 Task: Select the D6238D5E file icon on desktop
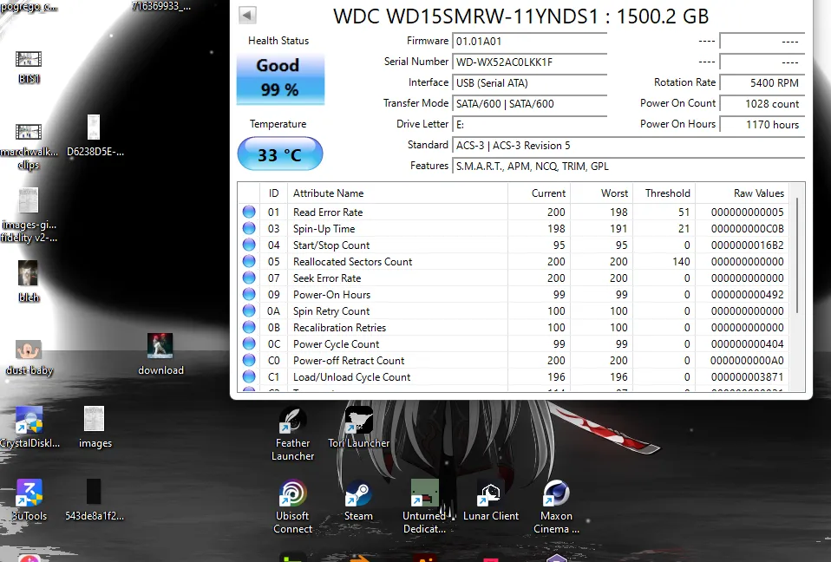point(95,136)
